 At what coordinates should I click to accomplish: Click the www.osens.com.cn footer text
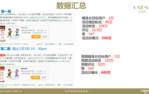click(x=11, y=91)
